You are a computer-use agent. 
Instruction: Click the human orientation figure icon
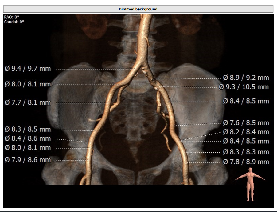(x=251, y=184)
